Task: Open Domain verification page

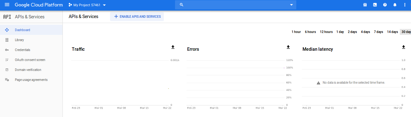Action: pyautogui.click(x=31, y=70)
